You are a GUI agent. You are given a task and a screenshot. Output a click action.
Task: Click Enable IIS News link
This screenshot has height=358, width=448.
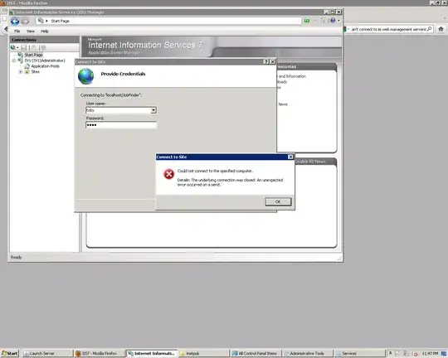310,162
